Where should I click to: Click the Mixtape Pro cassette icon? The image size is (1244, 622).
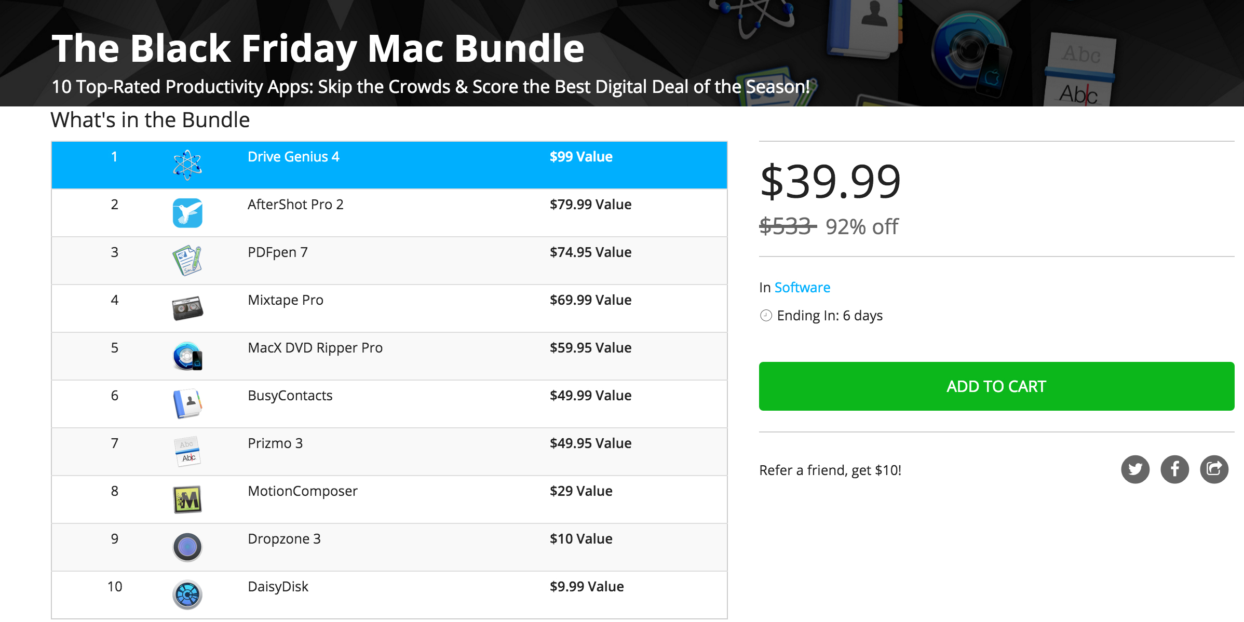pos(187,308)
